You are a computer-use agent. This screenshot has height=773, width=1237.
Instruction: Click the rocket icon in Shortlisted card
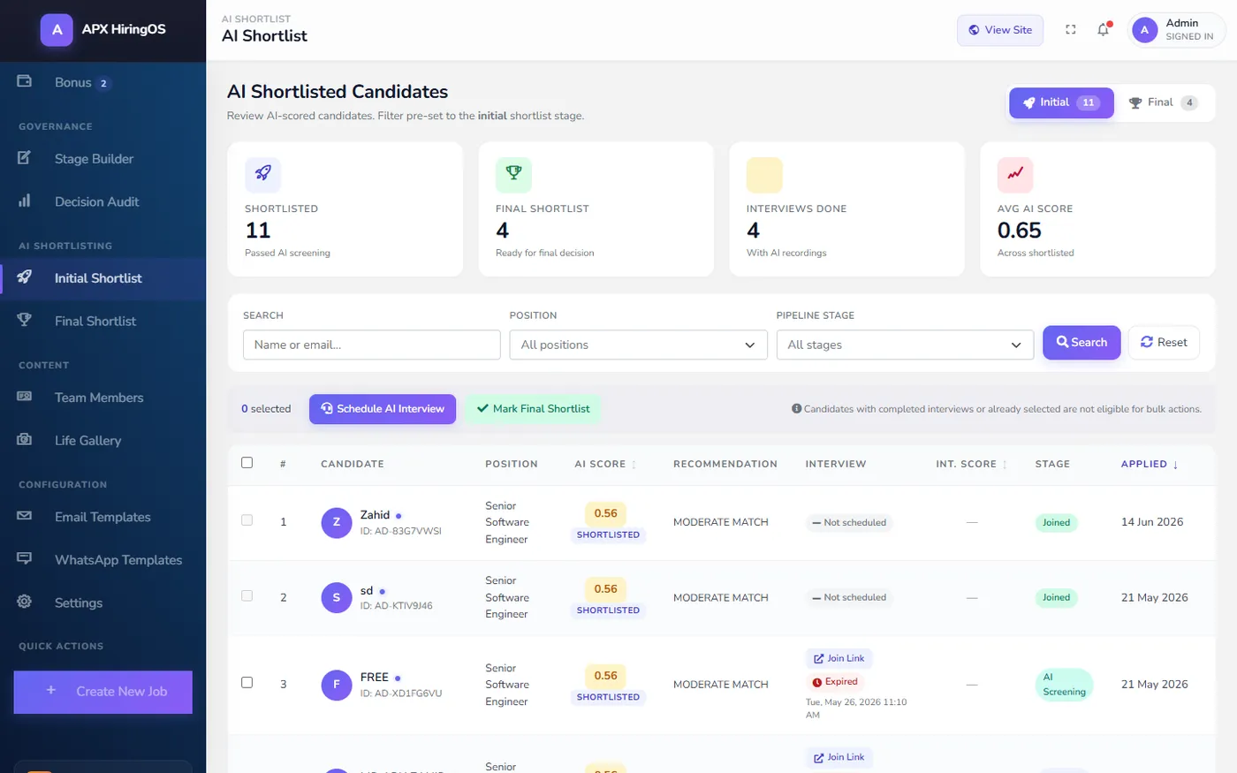click(263, 173)
